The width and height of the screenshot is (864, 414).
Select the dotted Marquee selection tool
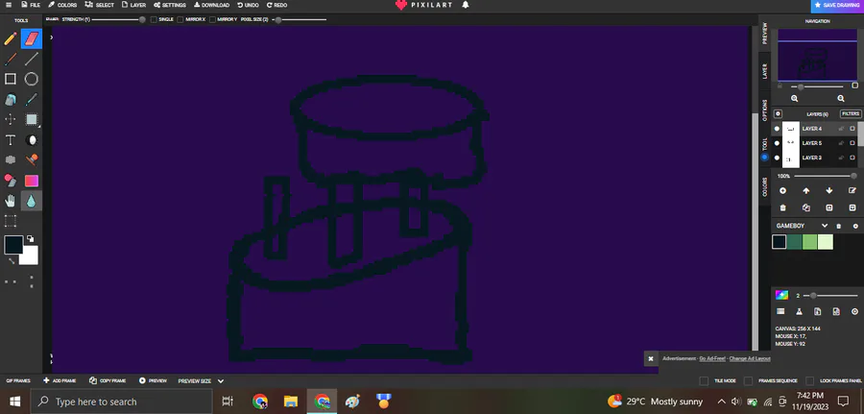(10, 221)
